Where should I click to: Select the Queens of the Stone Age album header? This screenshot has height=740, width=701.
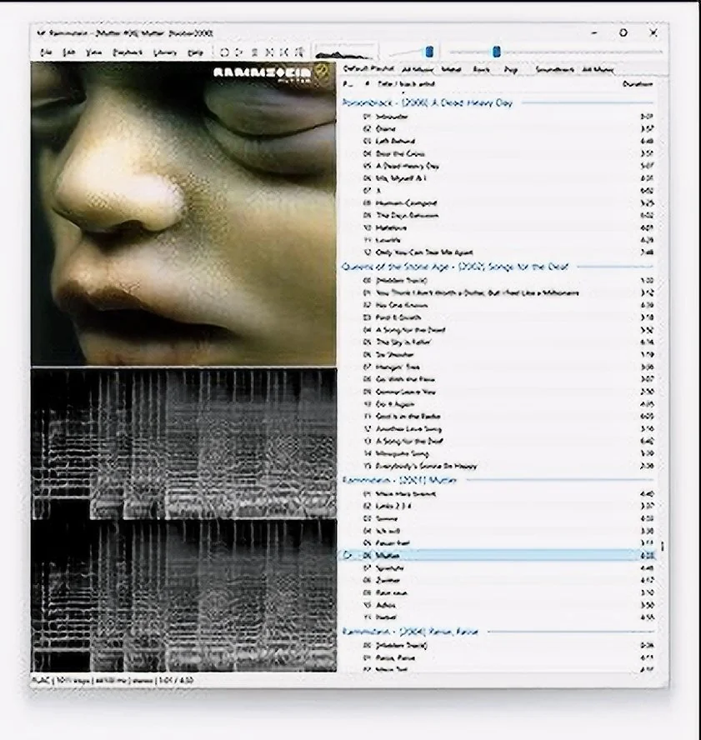pyautogui.click(x=454, y=267)
